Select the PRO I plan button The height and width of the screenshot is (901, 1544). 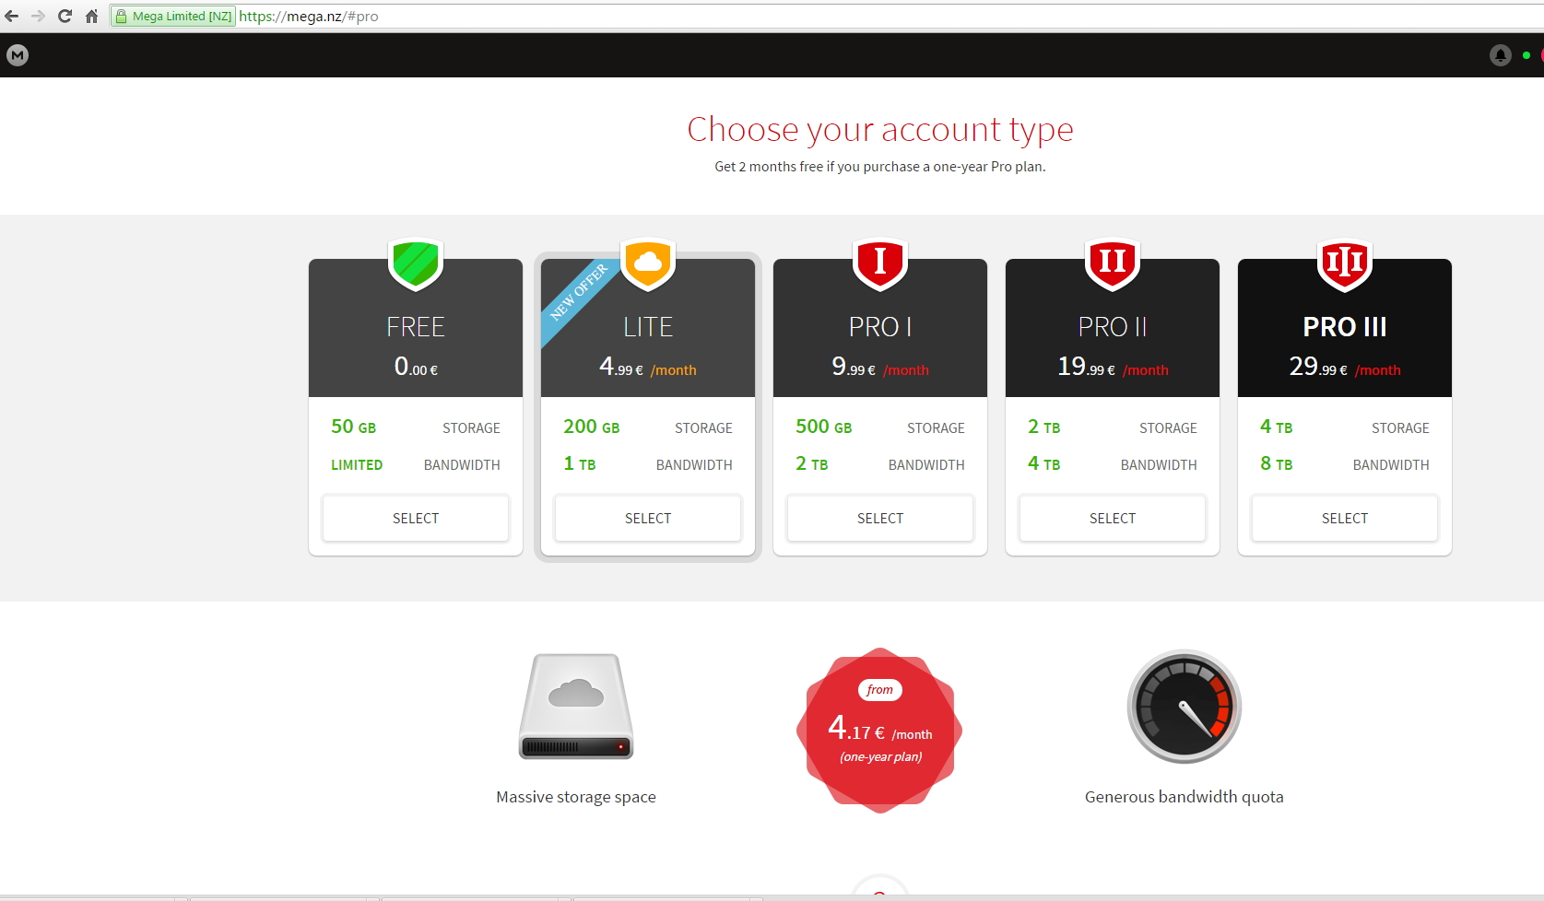880,518
